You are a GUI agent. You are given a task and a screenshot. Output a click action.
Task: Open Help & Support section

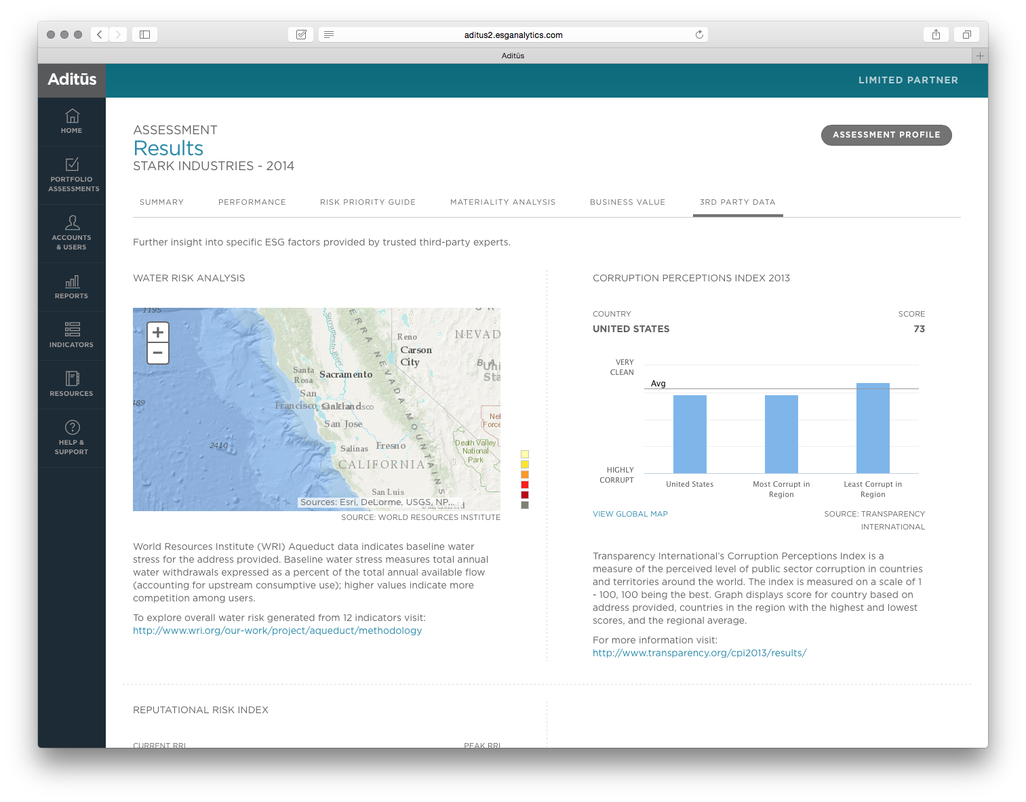click(x=72, y=438)
